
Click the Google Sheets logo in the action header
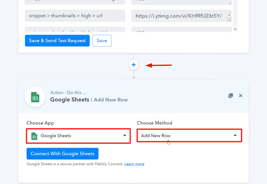click(35, 97)
